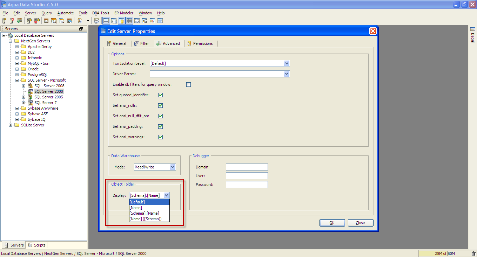Uncheck Set ansi_padding checkbox
The height and width of the screenshot is (257, 477).
[x=161, y=126]
